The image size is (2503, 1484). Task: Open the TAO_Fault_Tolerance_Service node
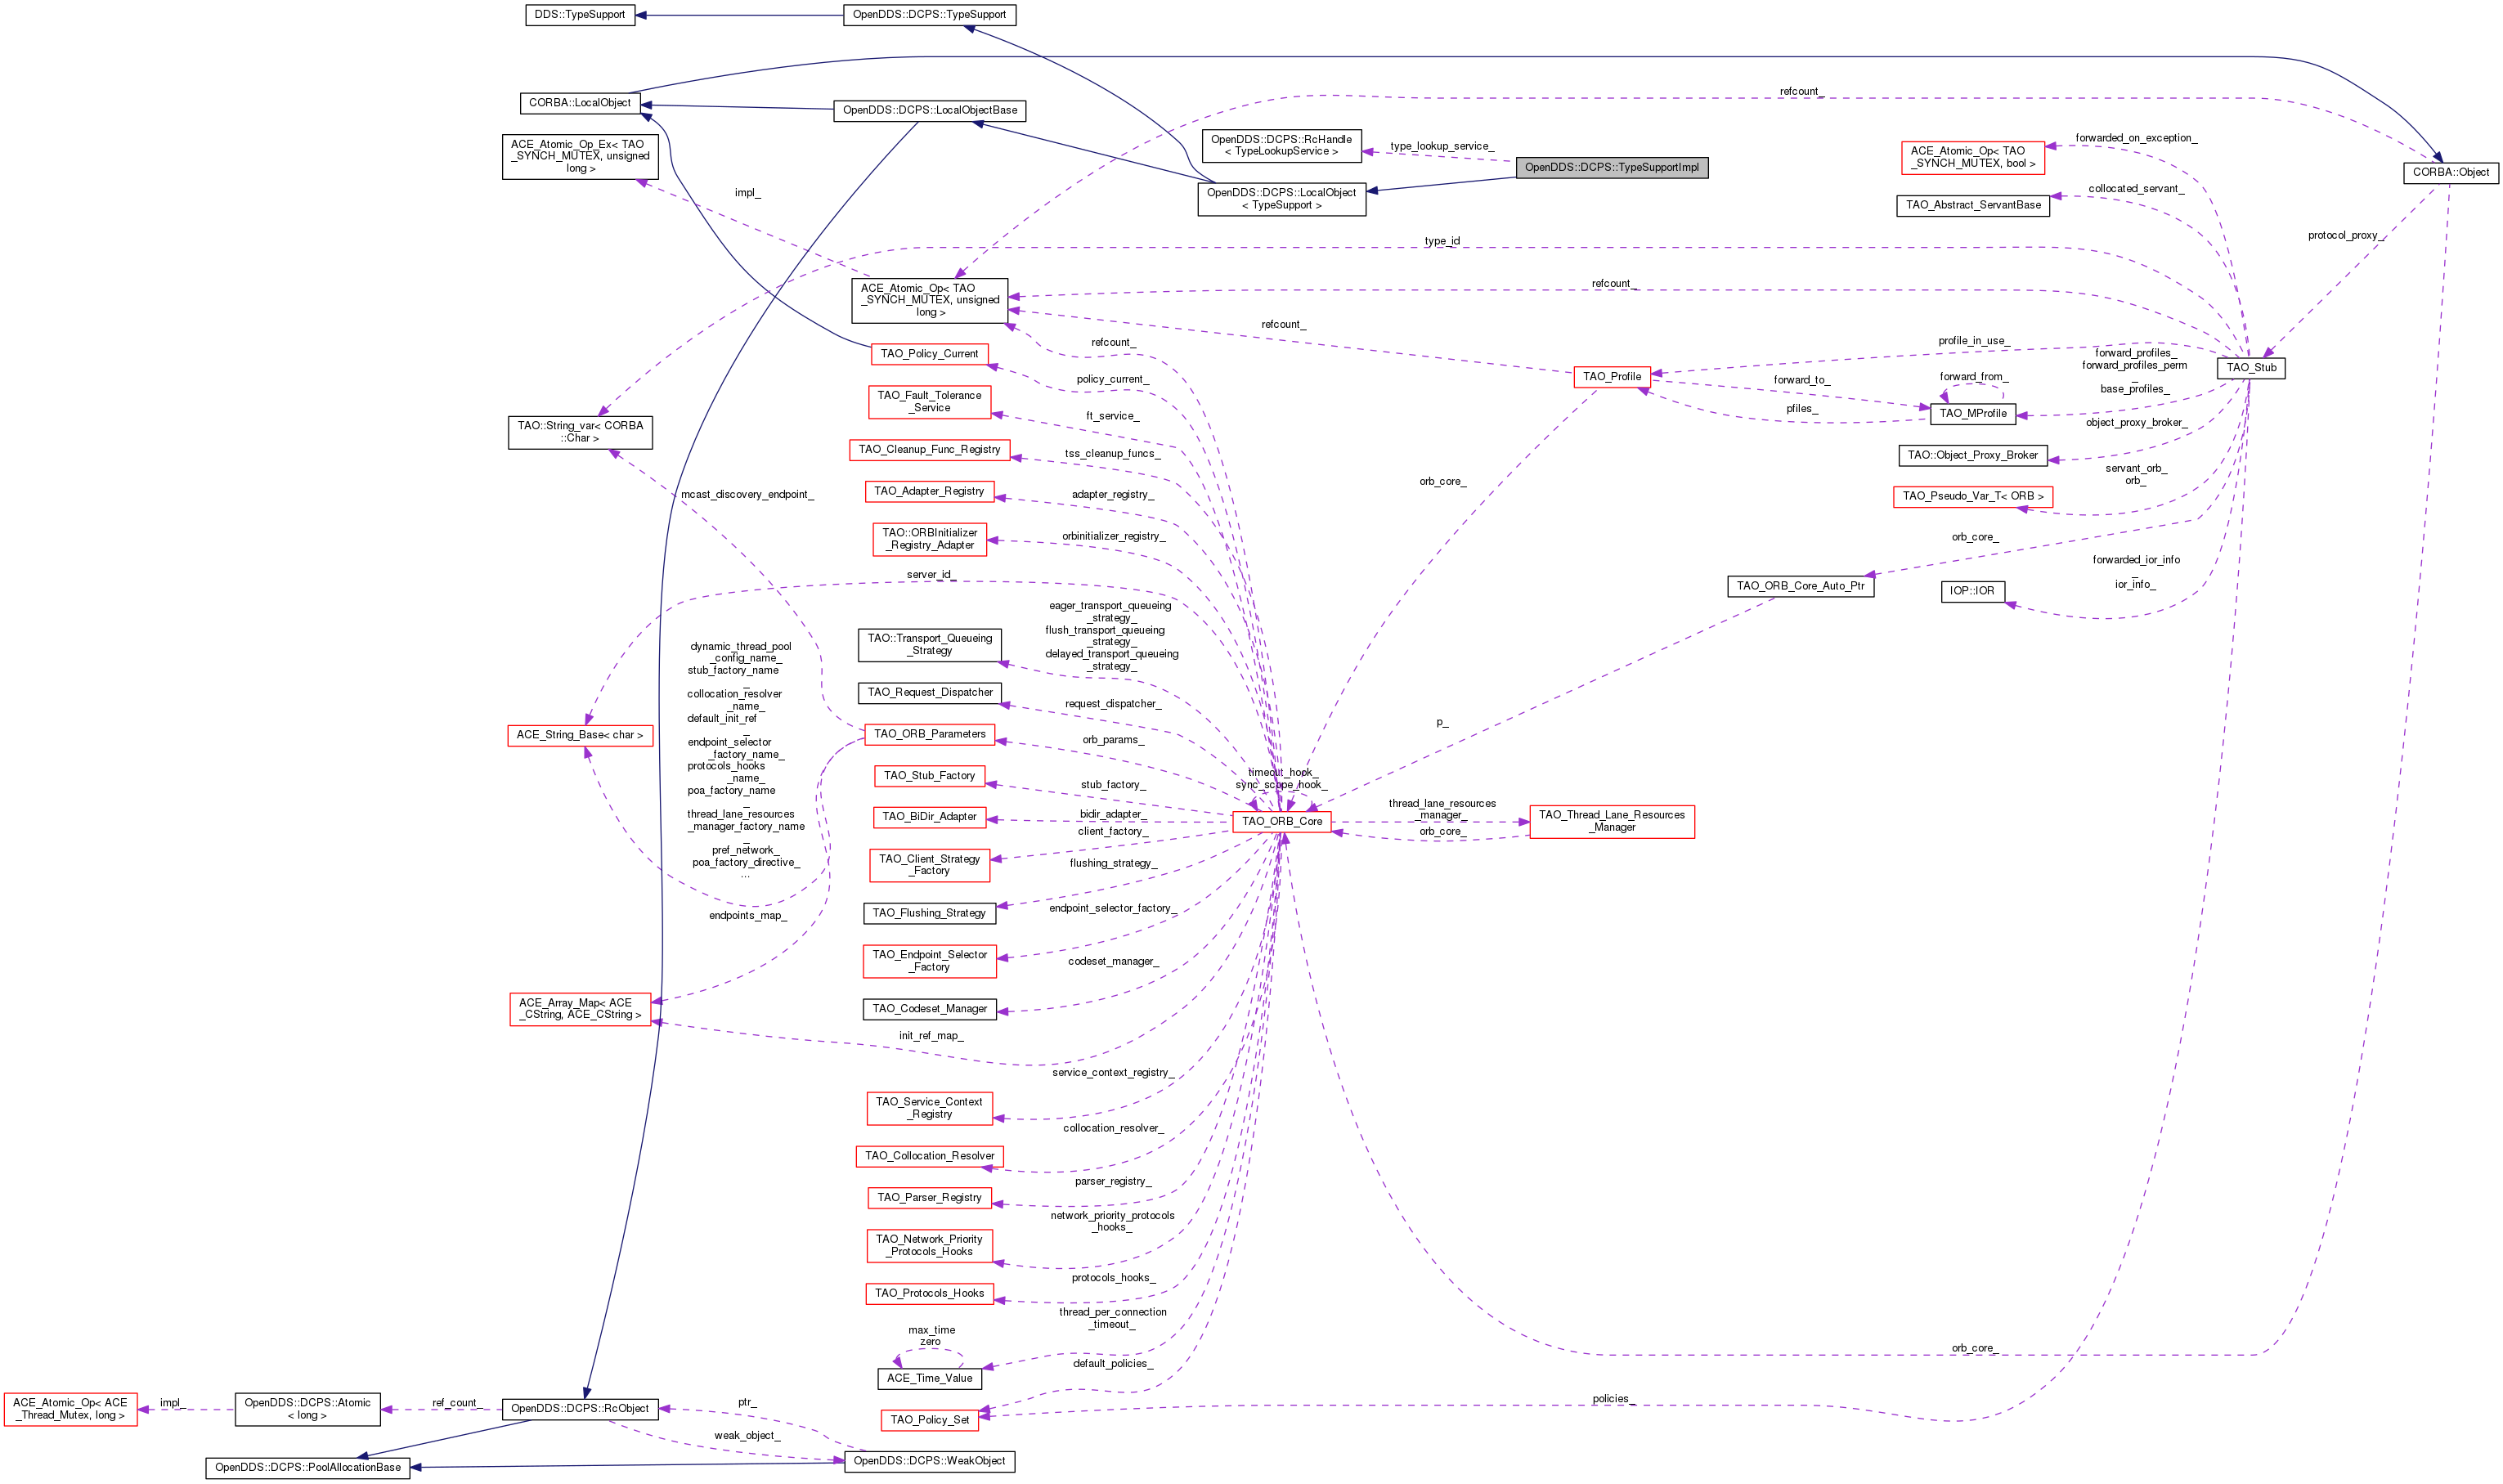[x=929, y=402]
